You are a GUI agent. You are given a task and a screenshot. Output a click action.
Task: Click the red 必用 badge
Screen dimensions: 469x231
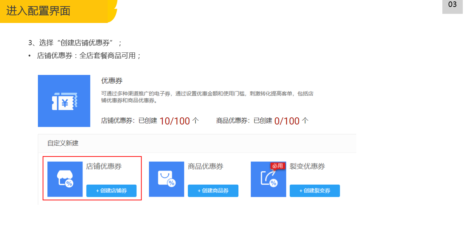pos(277,166)
